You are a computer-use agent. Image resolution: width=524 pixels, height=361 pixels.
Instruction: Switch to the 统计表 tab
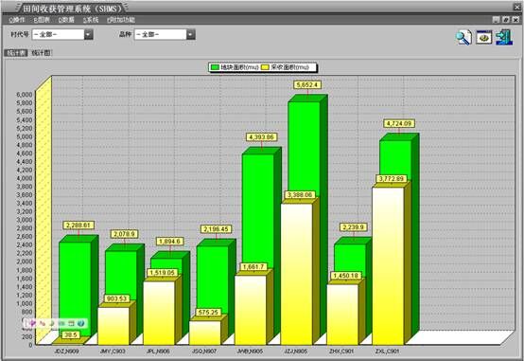[x=16, y=53]
